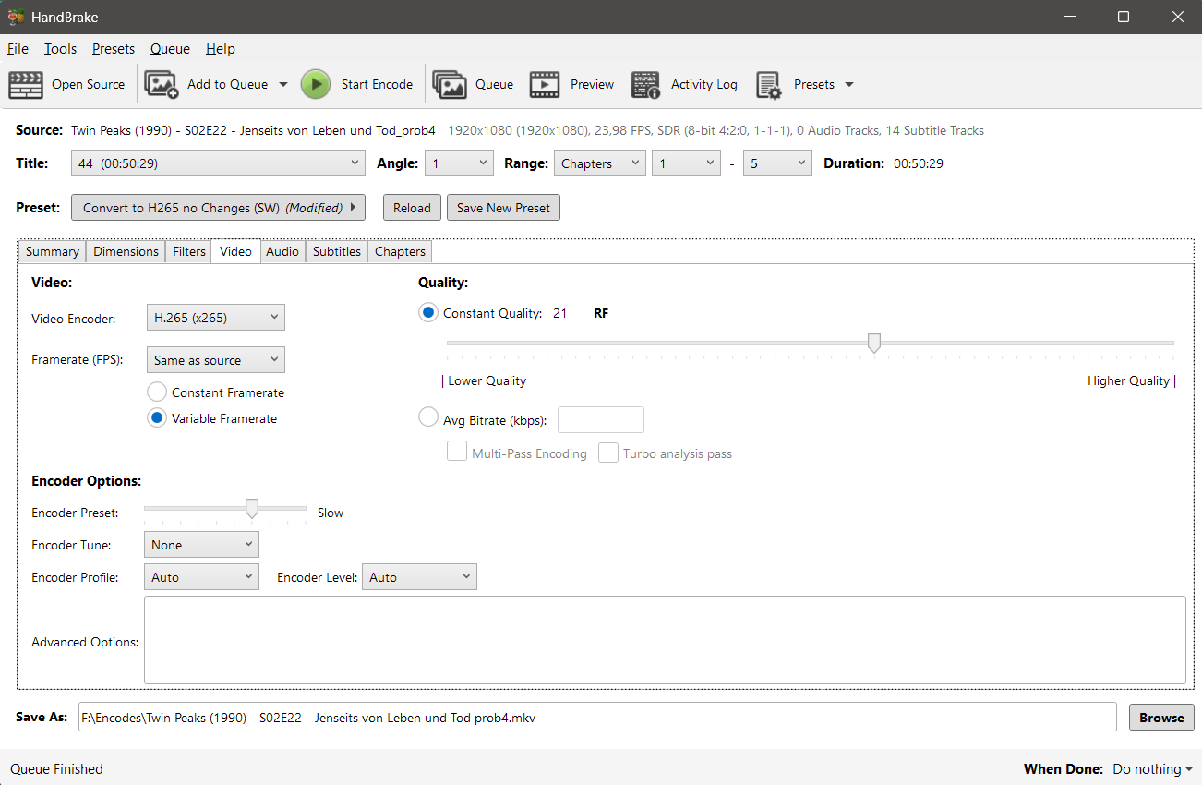The image size is (1202, 785).
Task: Enable the Turbo analysis pass checkbox
Action: (x=607, y=453)
